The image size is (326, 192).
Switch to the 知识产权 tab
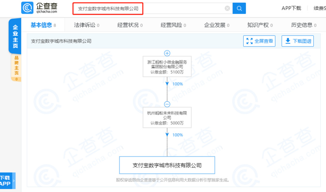[260, 25]
